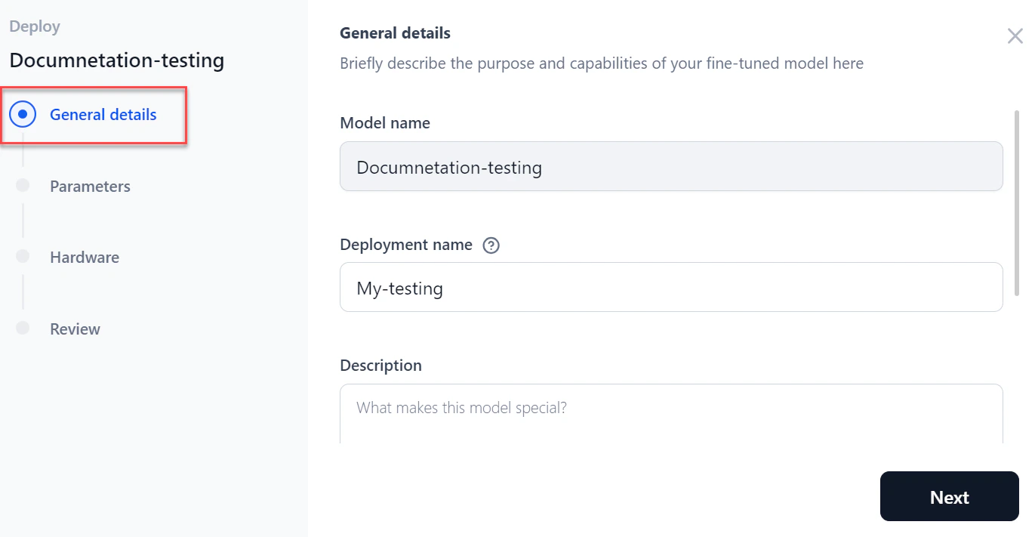The width and height of the screenshot is (1035, 537).
Task: Click the General details heading
Action: coord(395,32)
